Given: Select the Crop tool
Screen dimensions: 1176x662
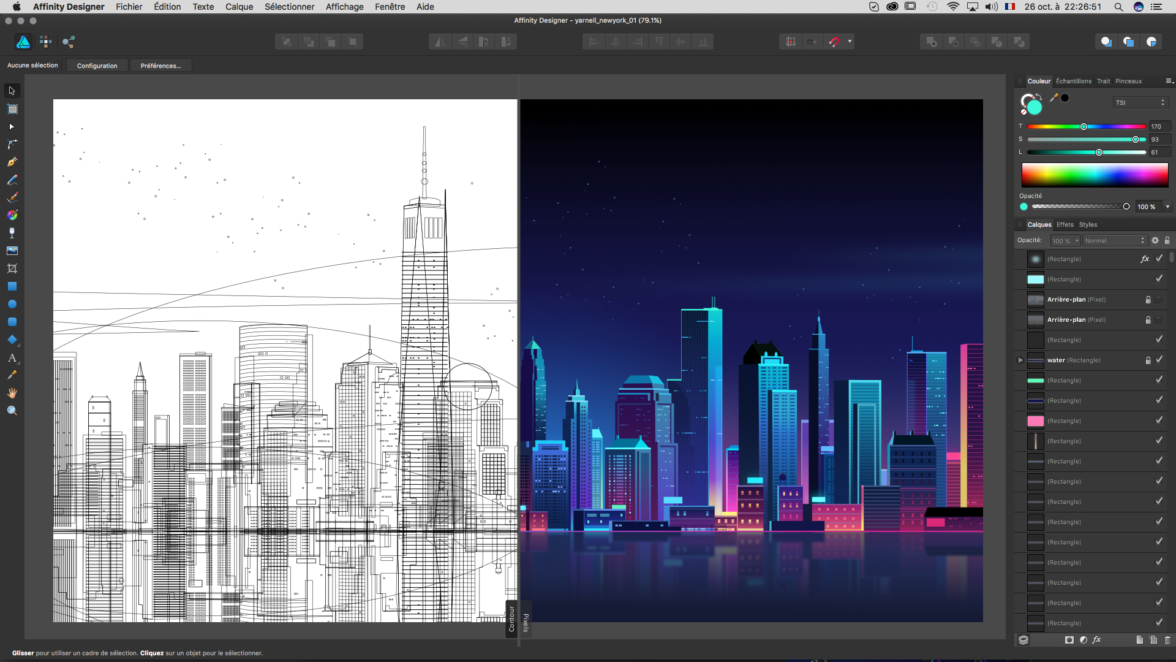Looking at the screenshot, I should point(12,268).
